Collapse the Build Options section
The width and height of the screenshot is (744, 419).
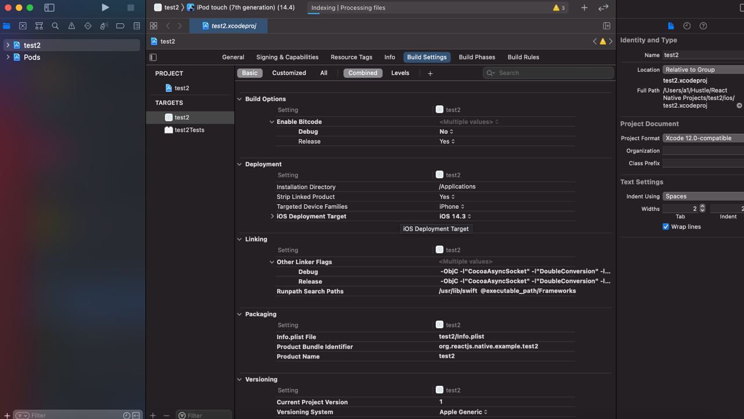click(239, 99)
